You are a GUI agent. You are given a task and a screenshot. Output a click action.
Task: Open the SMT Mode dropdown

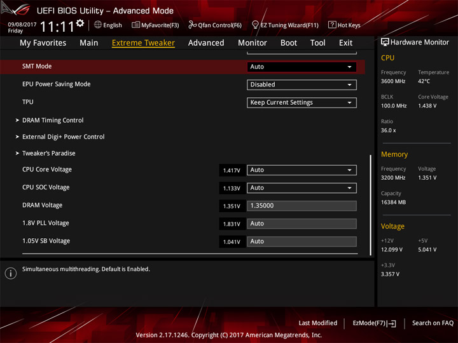coord(302,67)
